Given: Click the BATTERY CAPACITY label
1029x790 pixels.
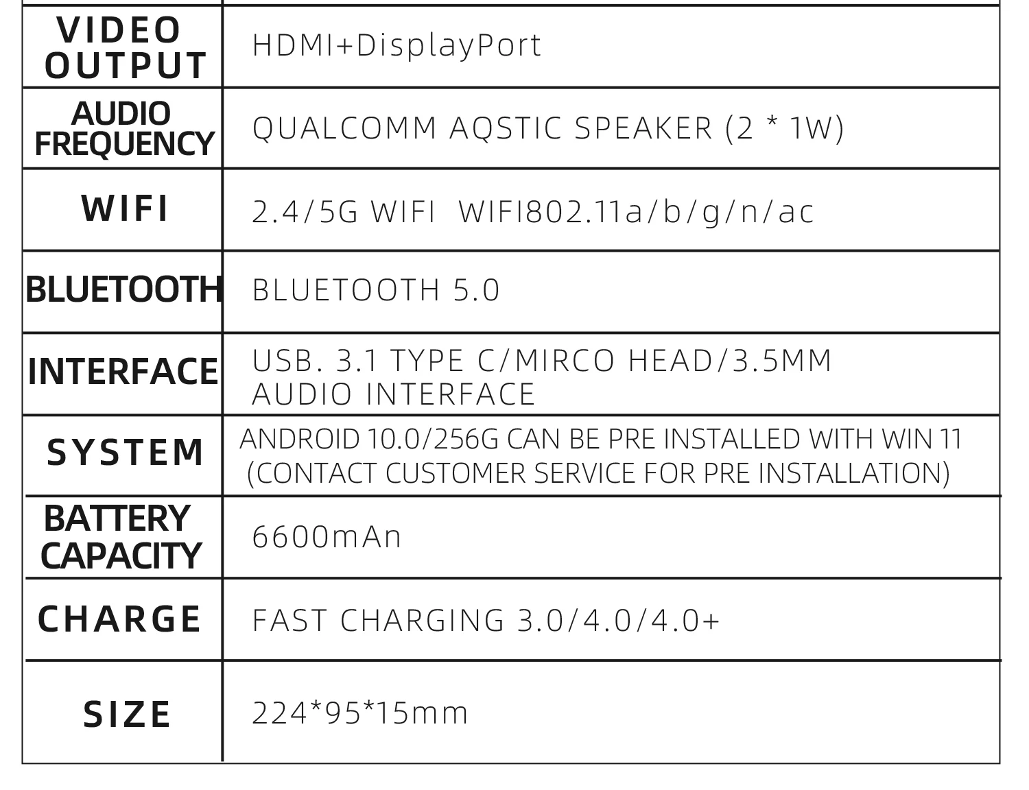Looking at the screenshot, I should 121,537.
